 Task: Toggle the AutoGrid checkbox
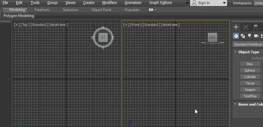[x=249, y=58]
